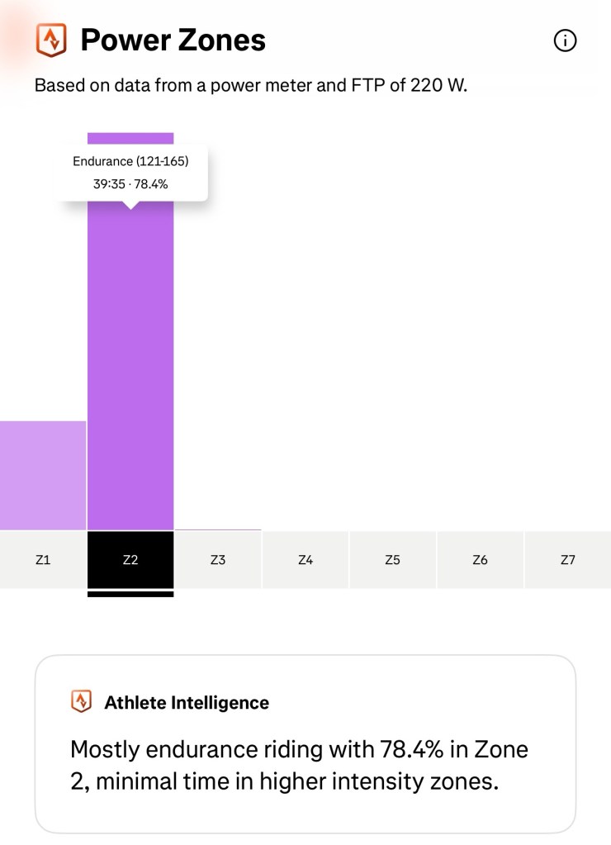Click the Power Zones heading
Viewport: 611px width, 845px height.
(x=173, y=40)
